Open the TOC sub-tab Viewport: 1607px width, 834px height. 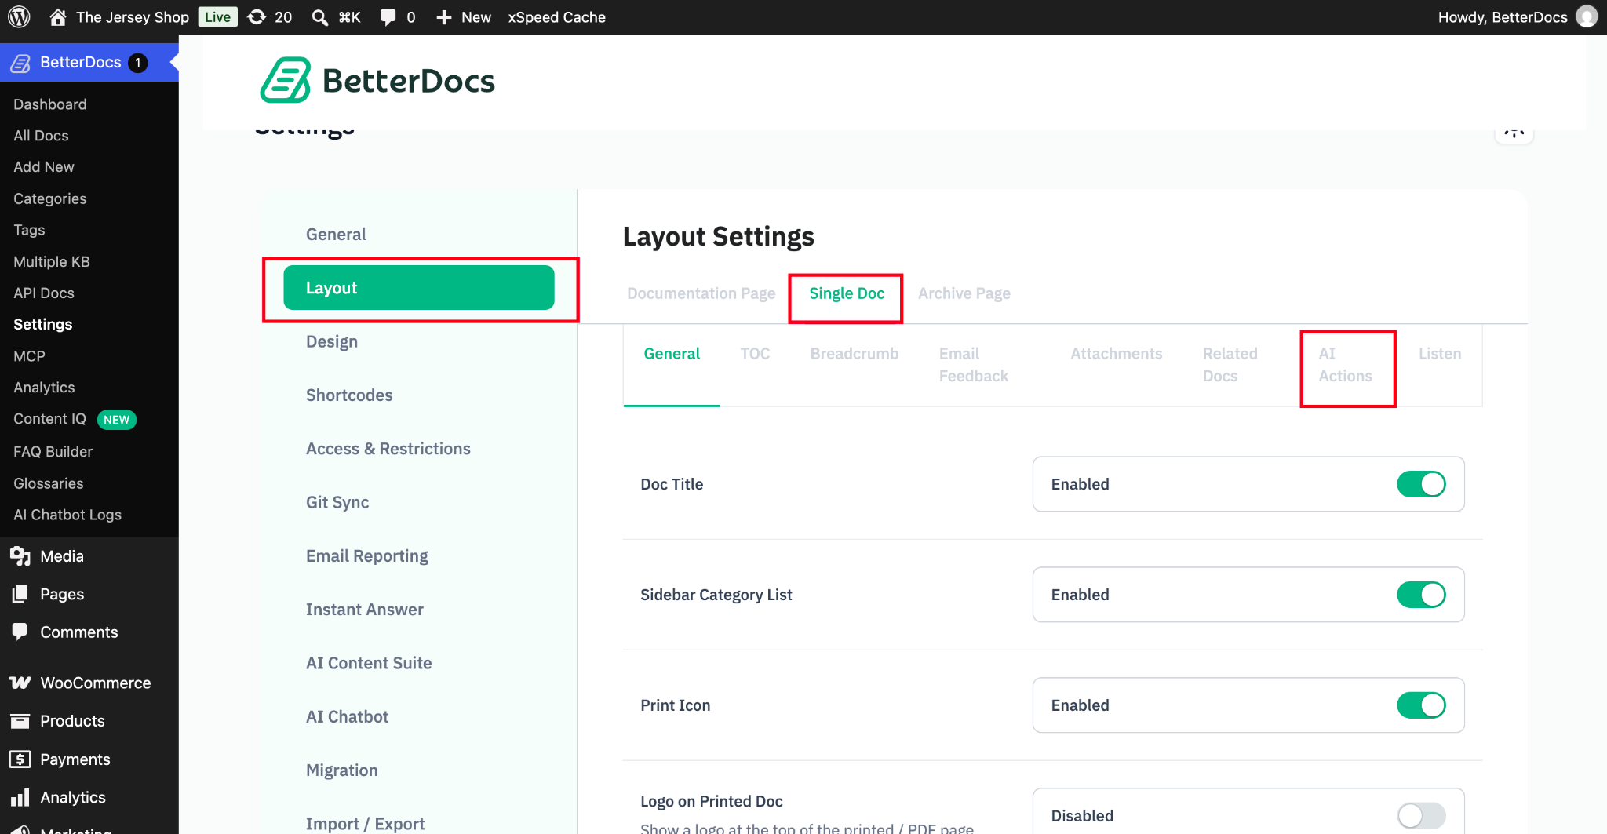755,354
